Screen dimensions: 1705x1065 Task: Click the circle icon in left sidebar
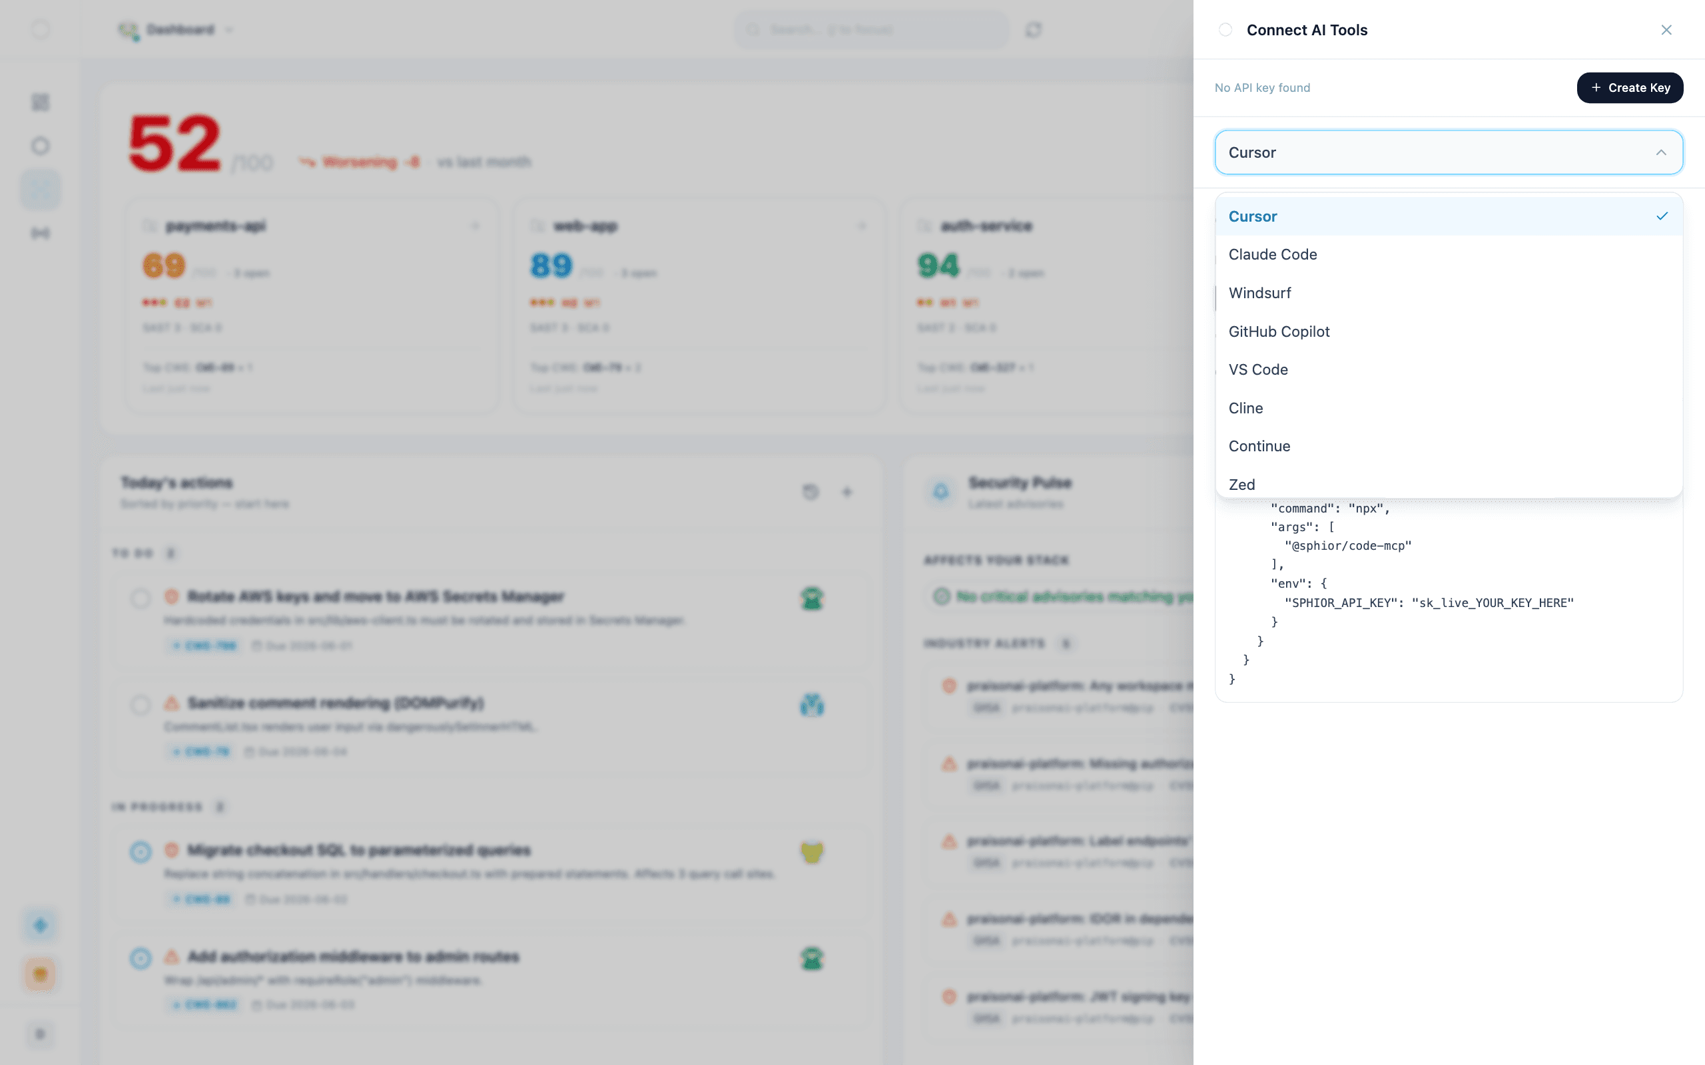click(40, 146)
